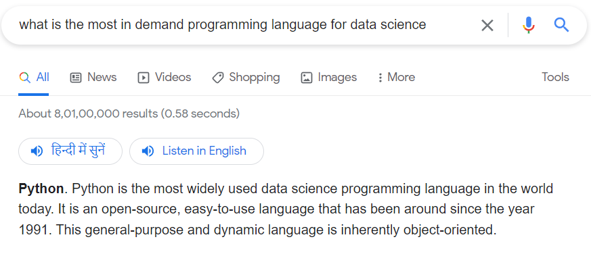
Task: Click the newspaper icon next to News
Action: 76,78
